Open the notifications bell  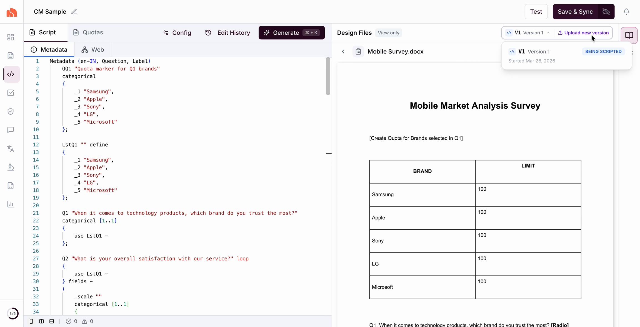(x=626, y=12)
